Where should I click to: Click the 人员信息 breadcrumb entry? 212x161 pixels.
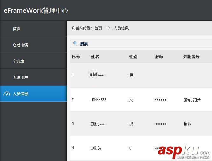(x=121, y=28)
